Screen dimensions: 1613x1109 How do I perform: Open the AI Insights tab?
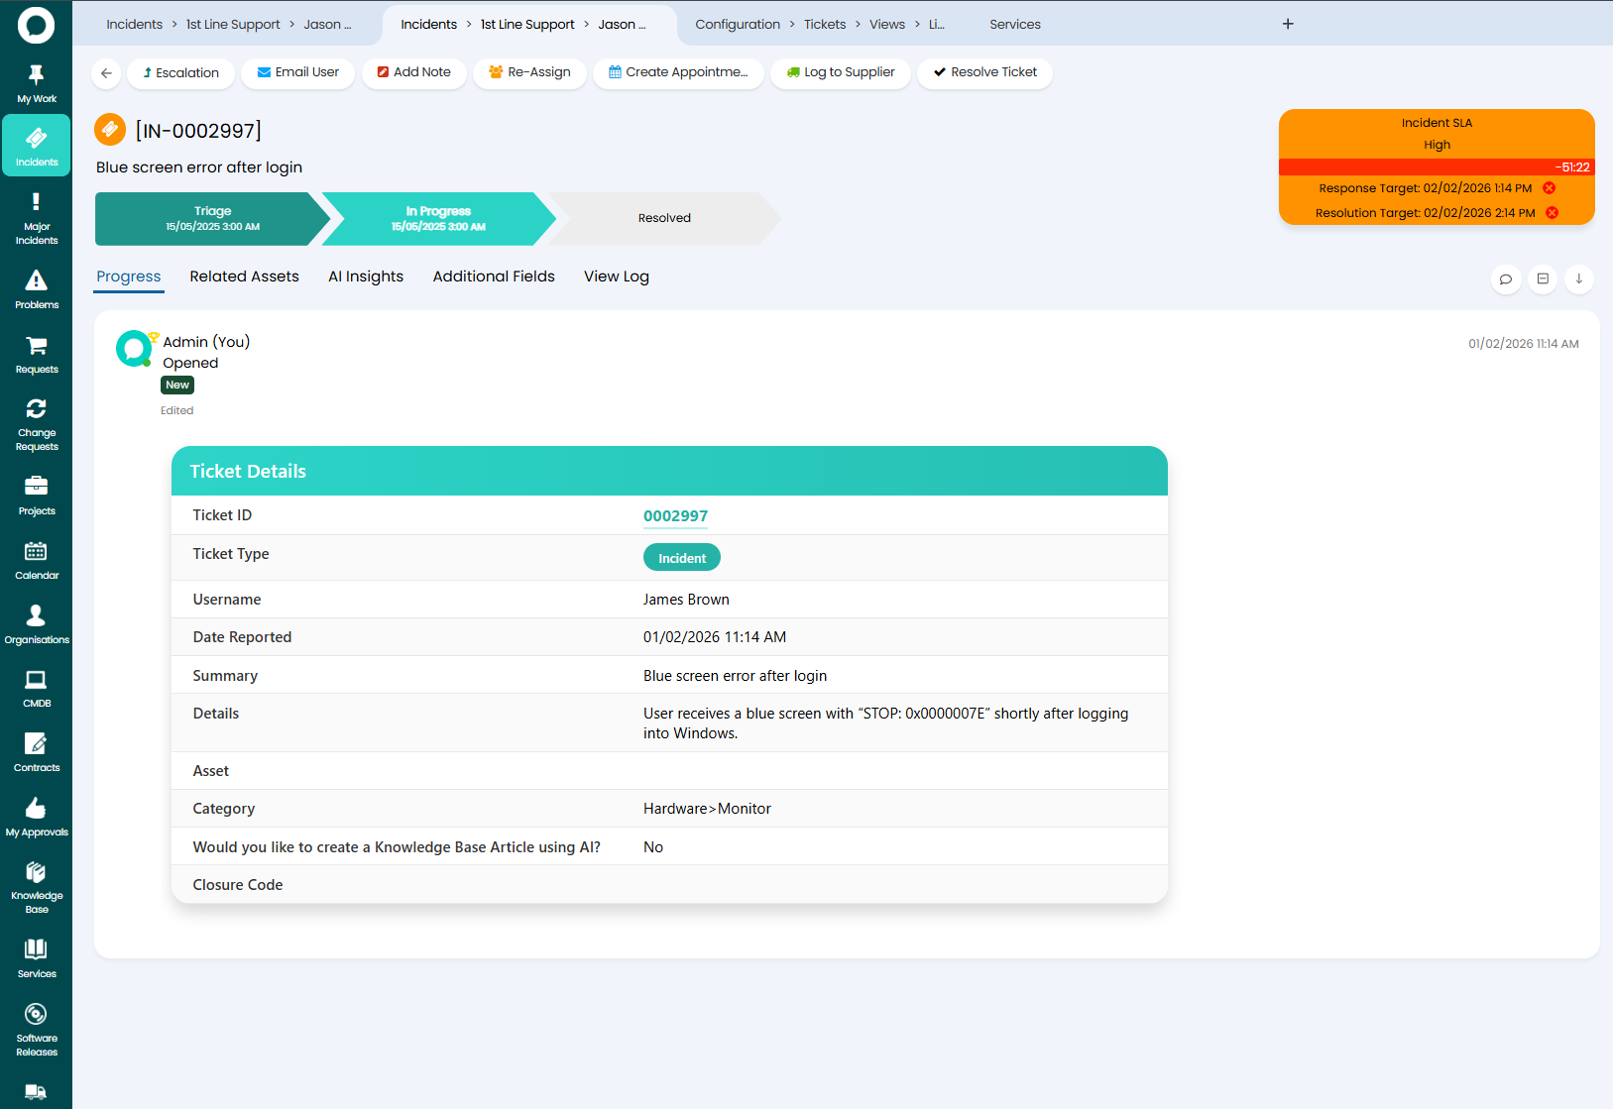(366, 277)
